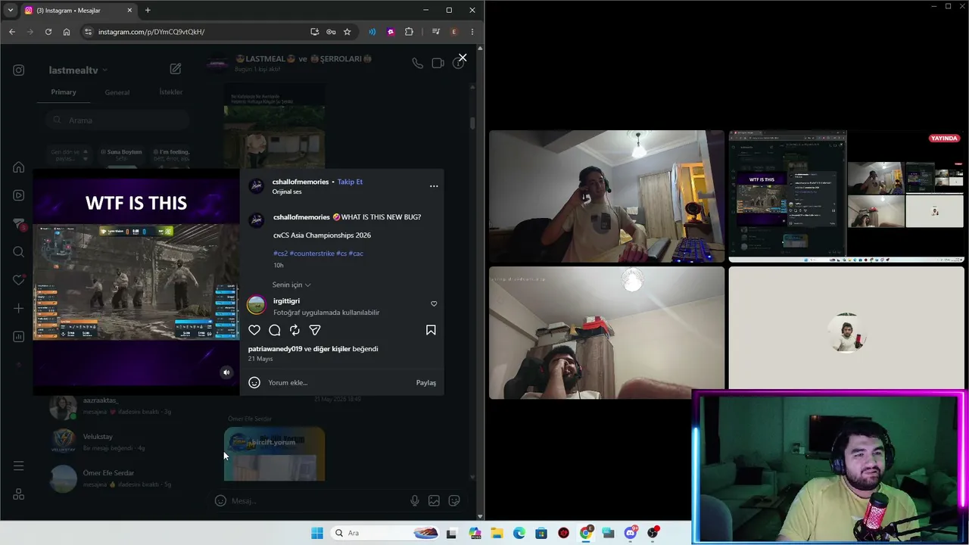This screenshot has width=969, height=545.
Task: Create a new post with the plus icon
Action: pyautogui.click(x=19, y=308)
